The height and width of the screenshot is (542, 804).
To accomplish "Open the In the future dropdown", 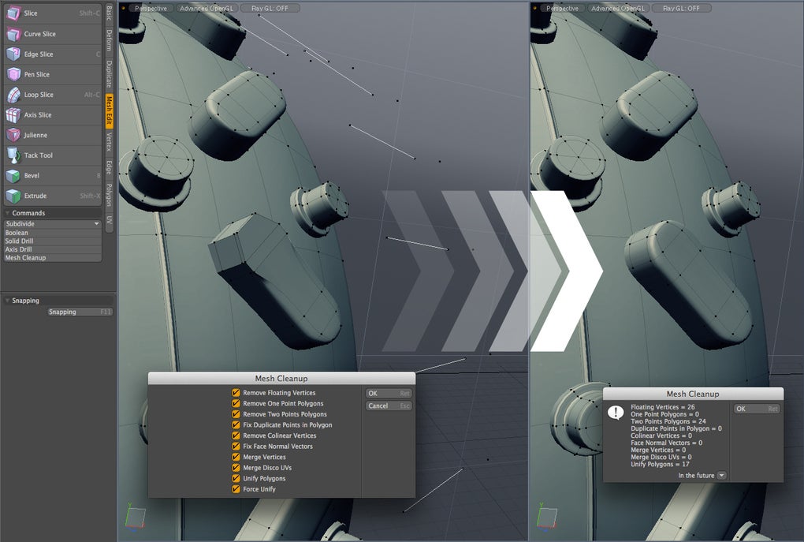I will [721, 475].
